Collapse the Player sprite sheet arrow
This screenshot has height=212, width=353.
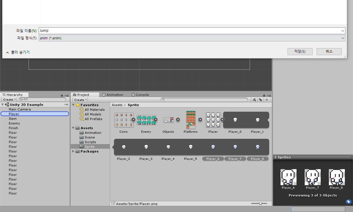coord(222,120)
